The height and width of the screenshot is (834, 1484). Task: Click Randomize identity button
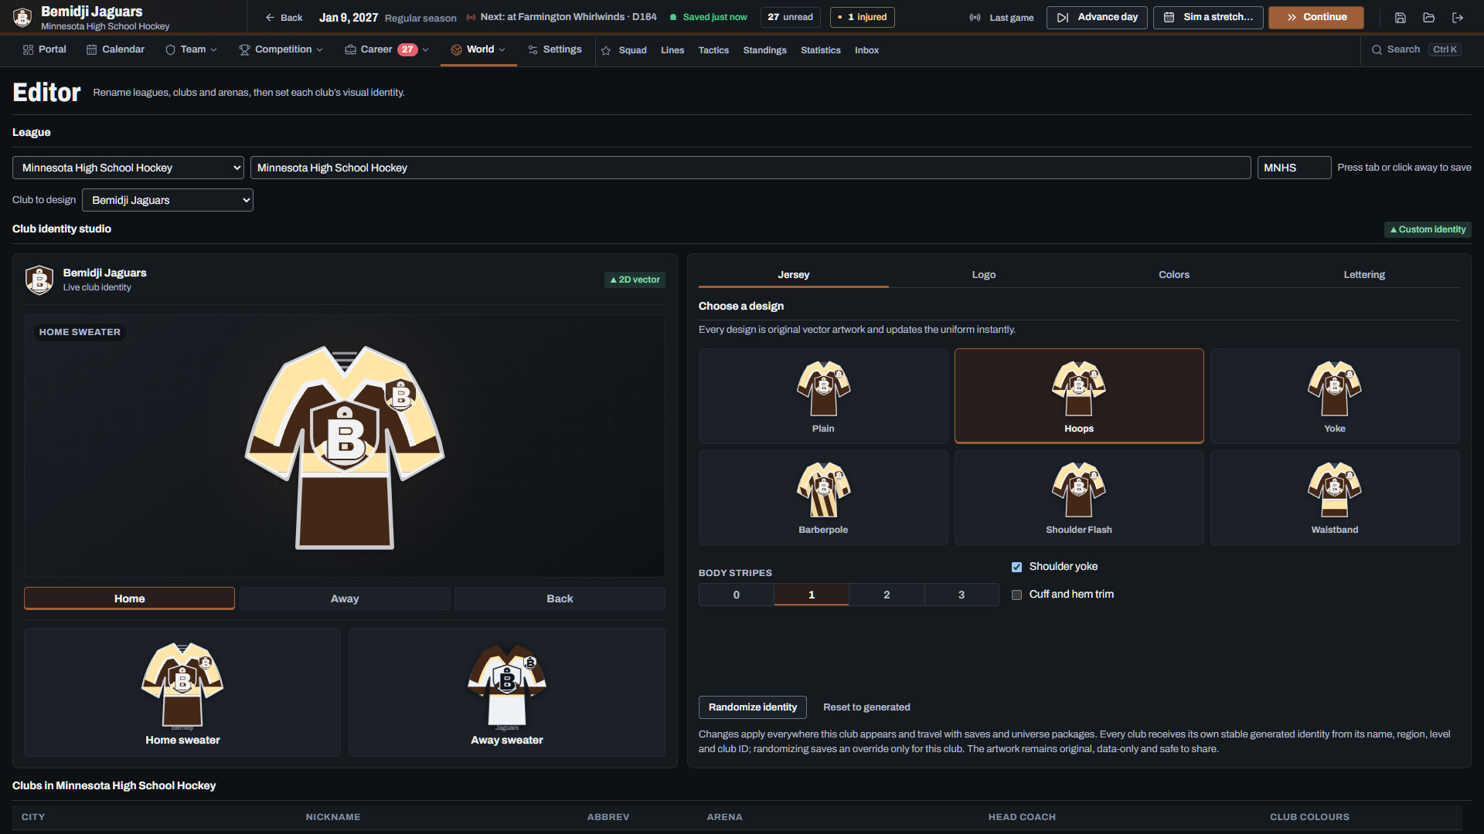[x=753, y=707]
